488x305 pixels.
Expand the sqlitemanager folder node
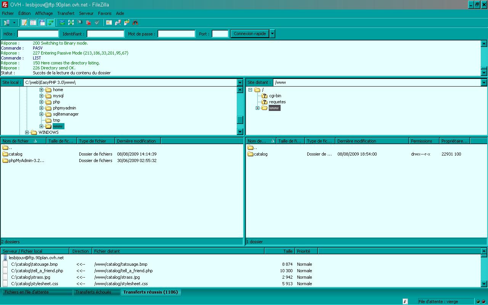point(42,114)
